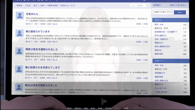
Task: Click the sidebar category row showing 103
Action: (171, 81)
